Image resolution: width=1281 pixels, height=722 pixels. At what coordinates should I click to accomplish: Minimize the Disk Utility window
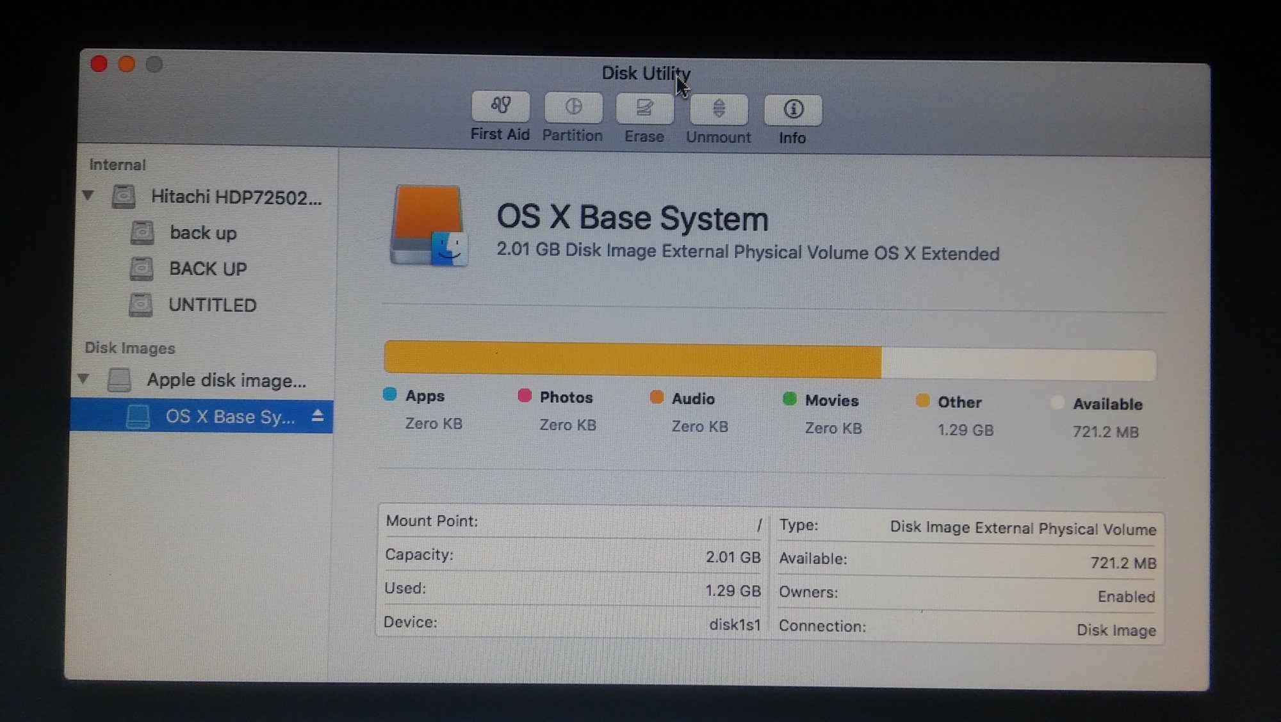126,64
